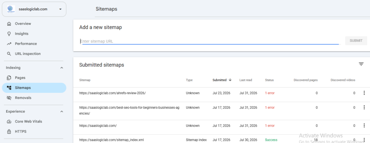Sort by the Submitted column arrow

click(x=230, y=80)
